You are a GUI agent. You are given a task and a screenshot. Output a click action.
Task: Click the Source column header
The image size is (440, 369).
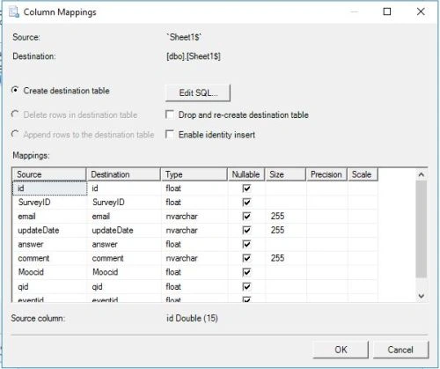(x=49, y=174)
